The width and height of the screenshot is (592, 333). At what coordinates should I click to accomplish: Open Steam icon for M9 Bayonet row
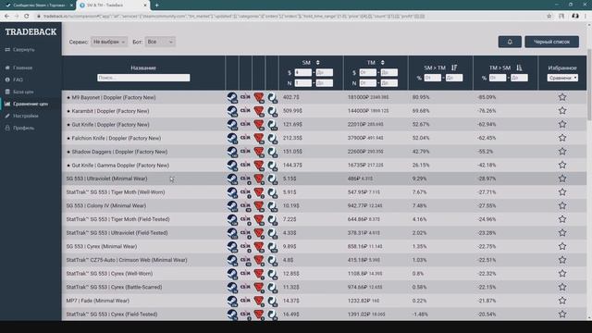tap(232, 97)
